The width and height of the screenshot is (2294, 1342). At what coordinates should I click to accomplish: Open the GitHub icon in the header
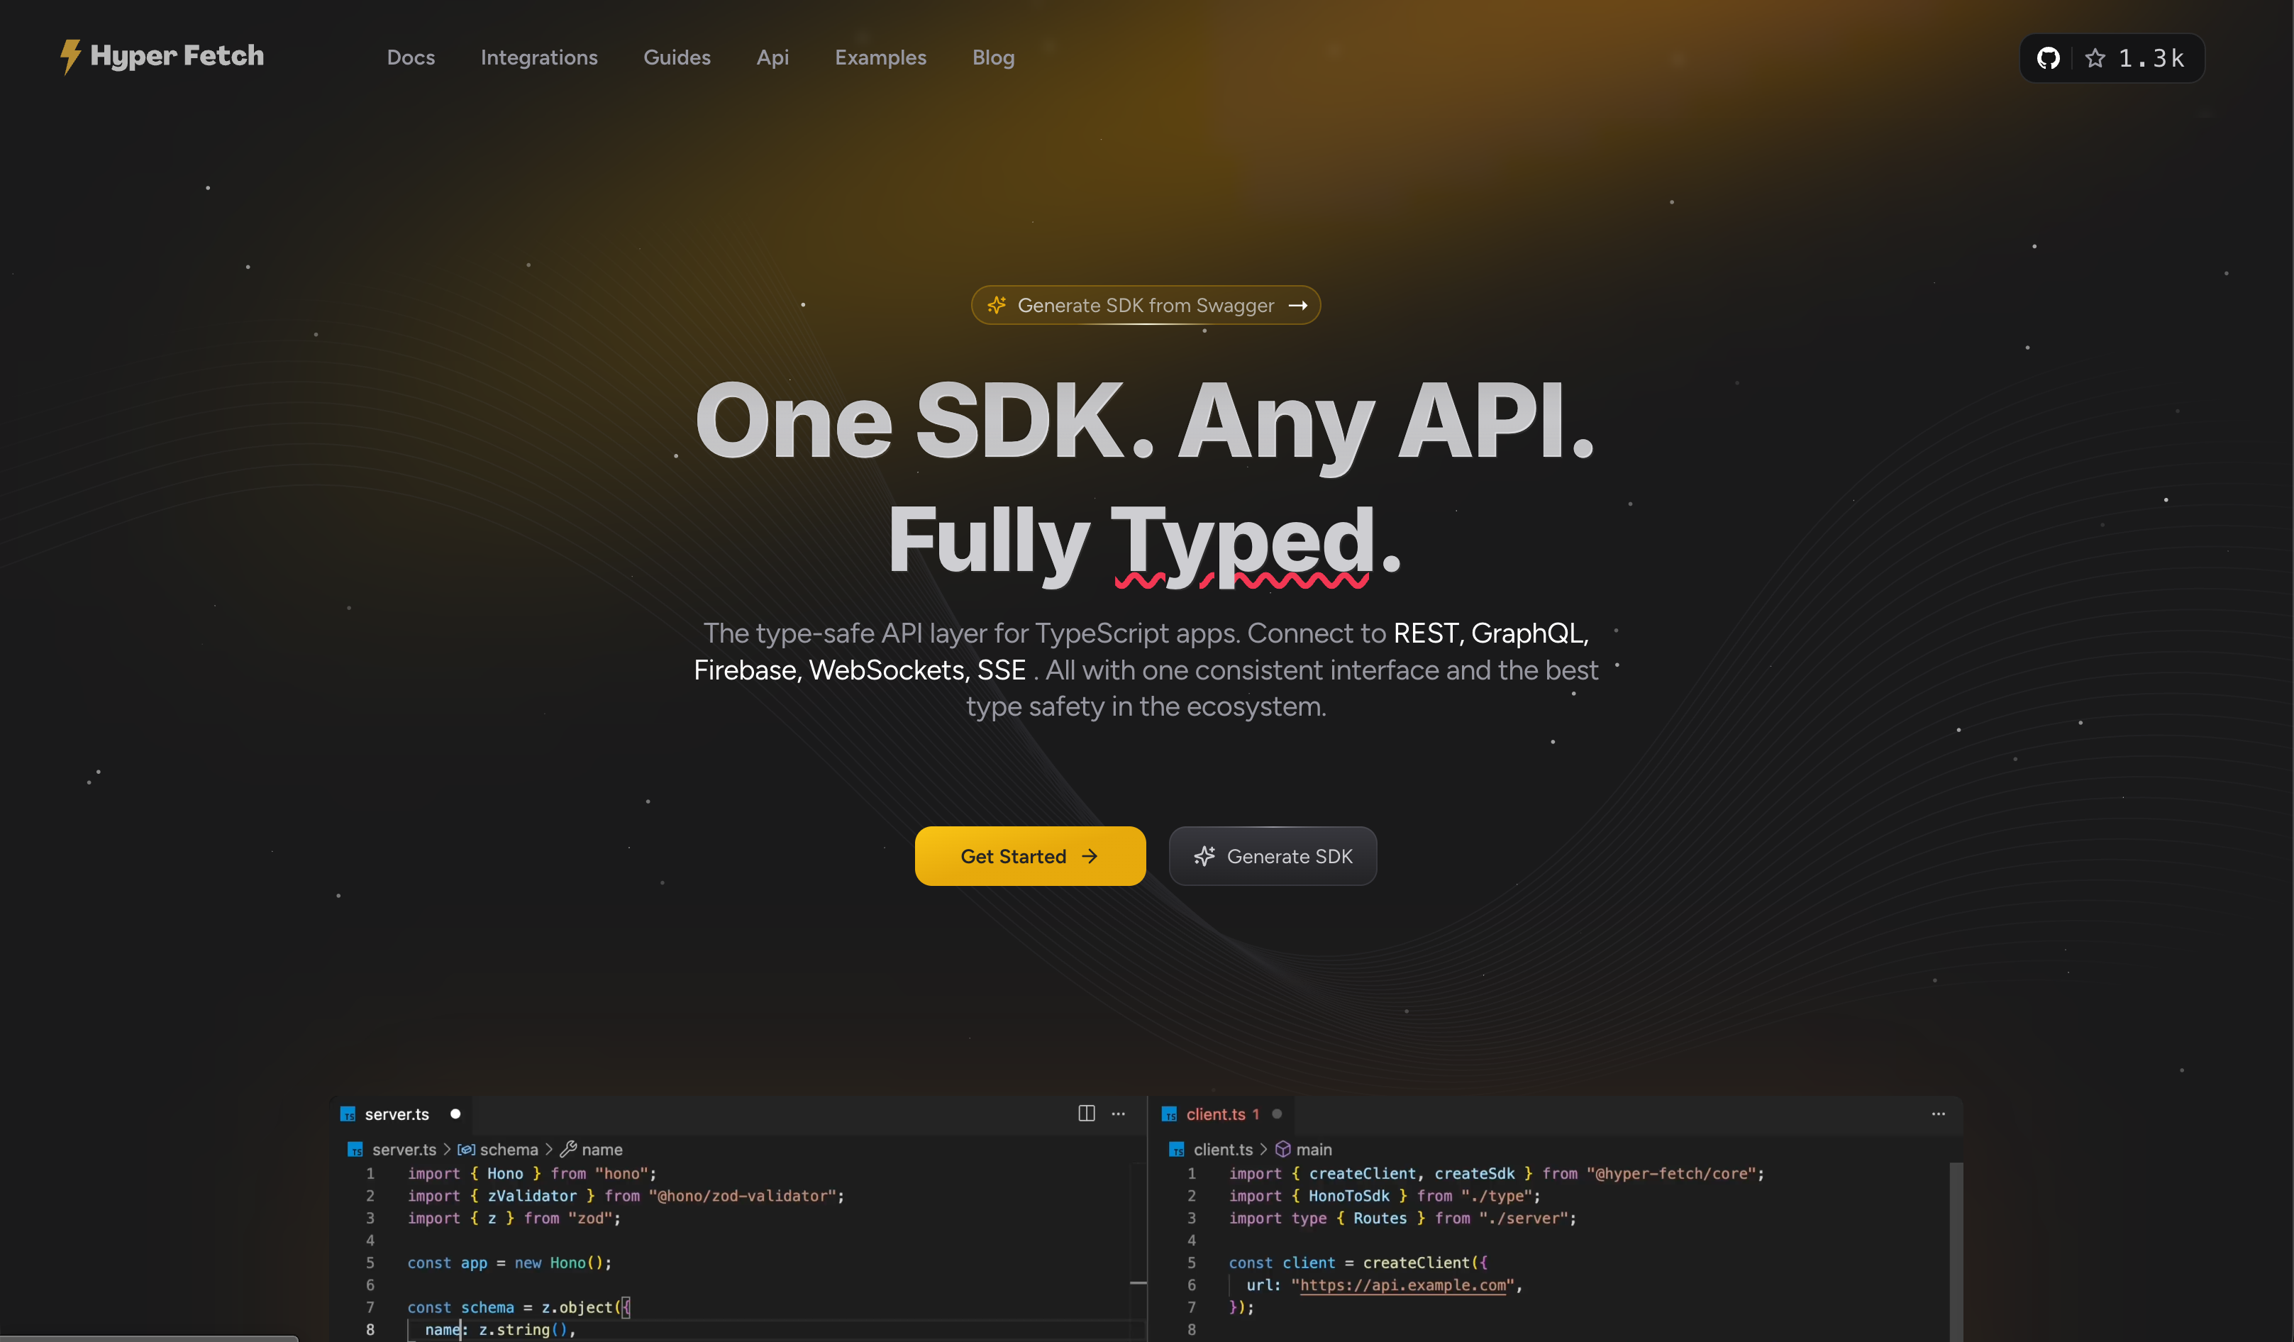(x=2049, y=58)
